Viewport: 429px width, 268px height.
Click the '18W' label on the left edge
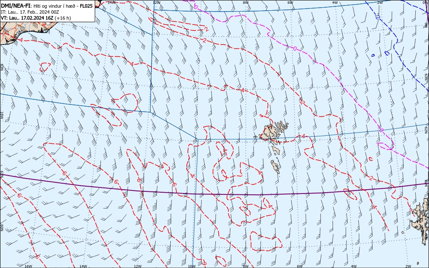point(2,115)
